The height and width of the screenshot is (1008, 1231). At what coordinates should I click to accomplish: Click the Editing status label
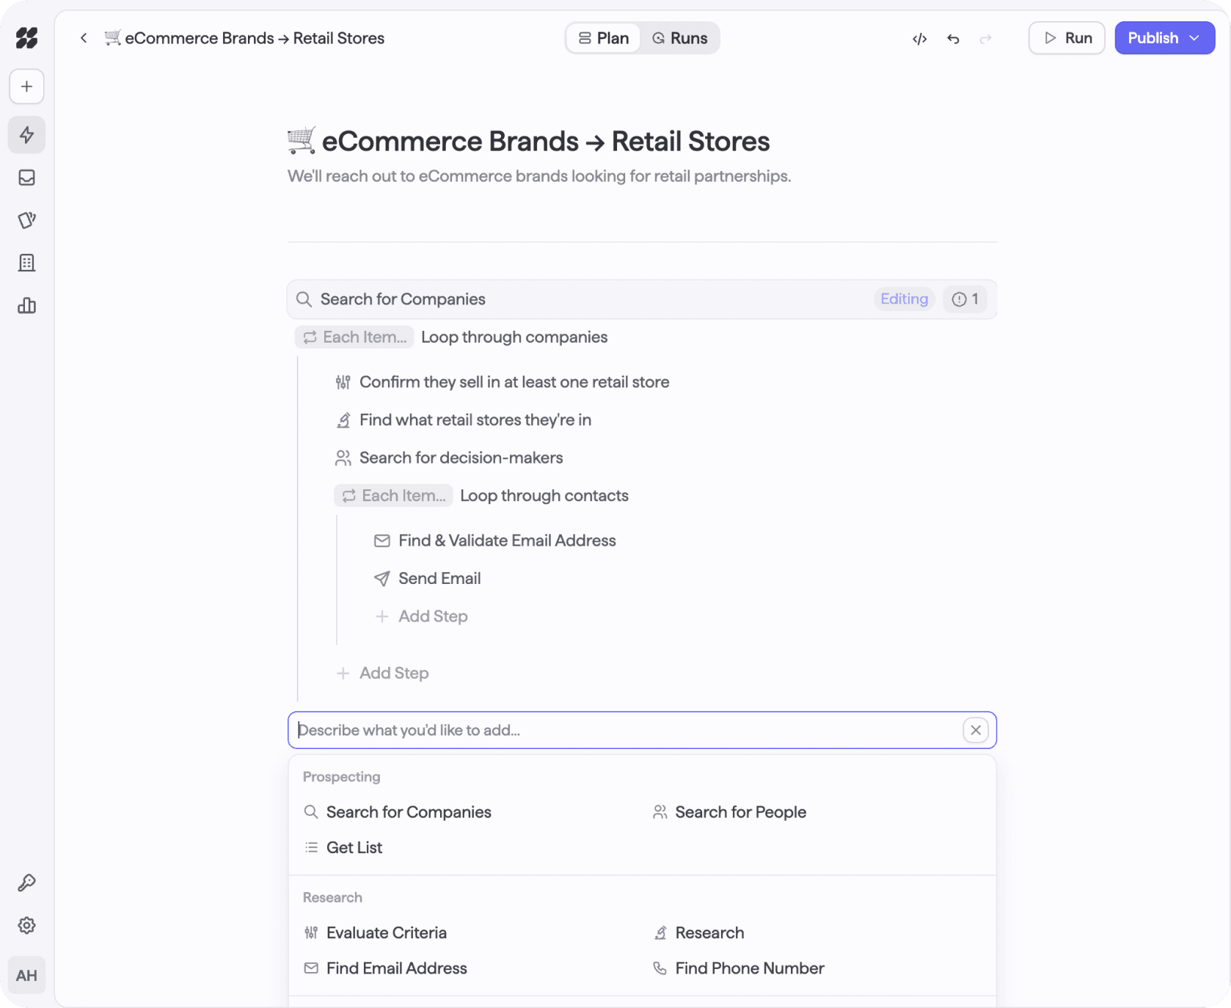click(x=904, y=299)
